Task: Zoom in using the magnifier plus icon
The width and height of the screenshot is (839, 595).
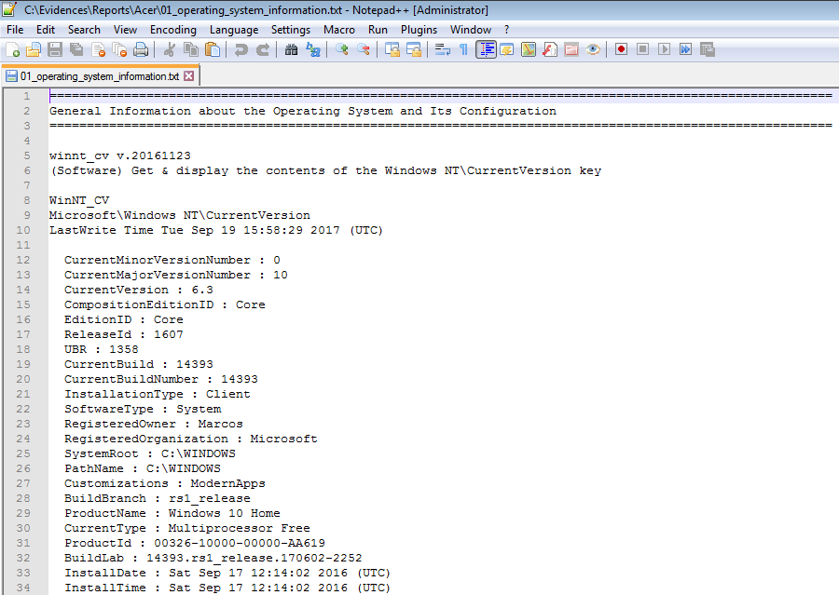Action: tap(342, 49)
